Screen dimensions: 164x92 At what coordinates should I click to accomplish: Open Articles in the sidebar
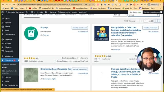coord(7,19)
